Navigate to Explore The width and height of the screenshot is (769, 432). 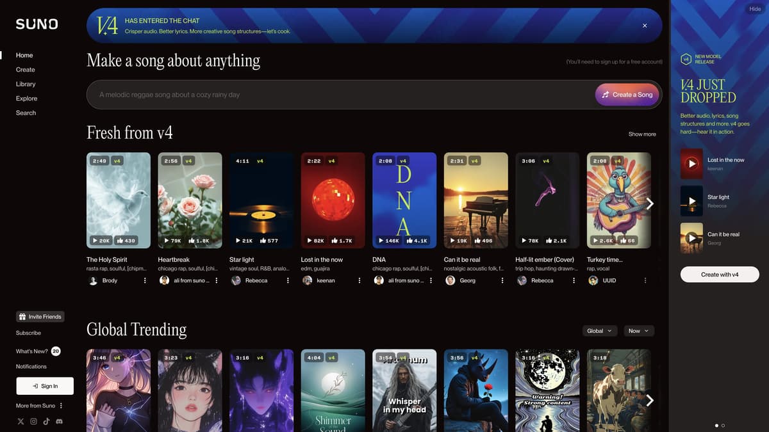coord(27,99)
